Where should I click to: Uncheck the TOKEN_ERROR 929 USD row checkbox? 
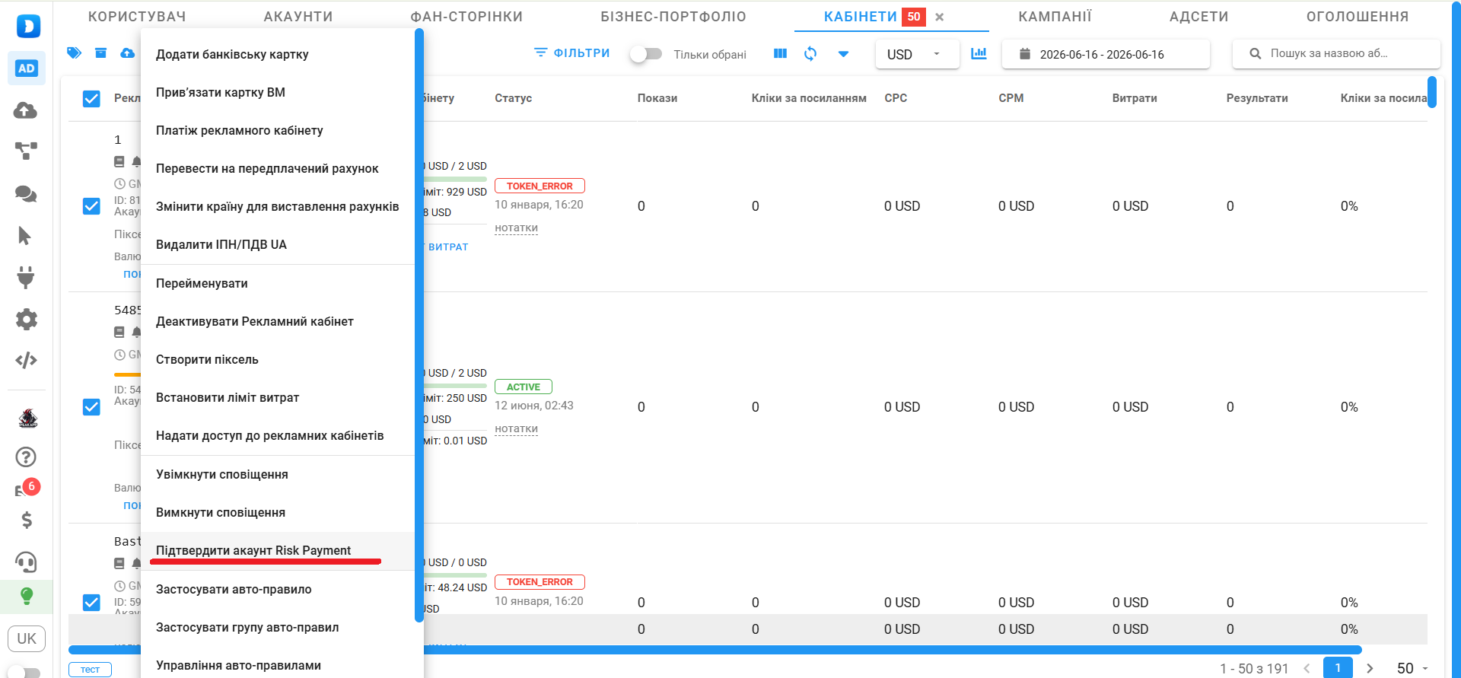[91, 206]
